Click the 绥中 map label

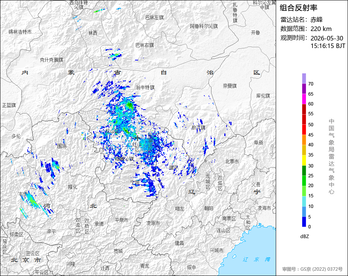tap(191, 267)
